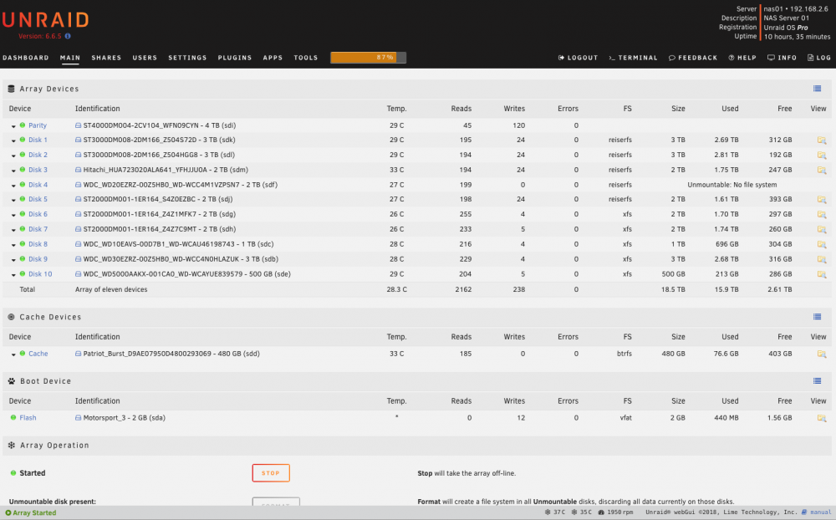
Task: Open the Feedback dialog
Action: point(693,58)
